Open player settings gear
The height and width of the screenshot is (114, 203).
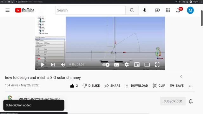point(127,65)
